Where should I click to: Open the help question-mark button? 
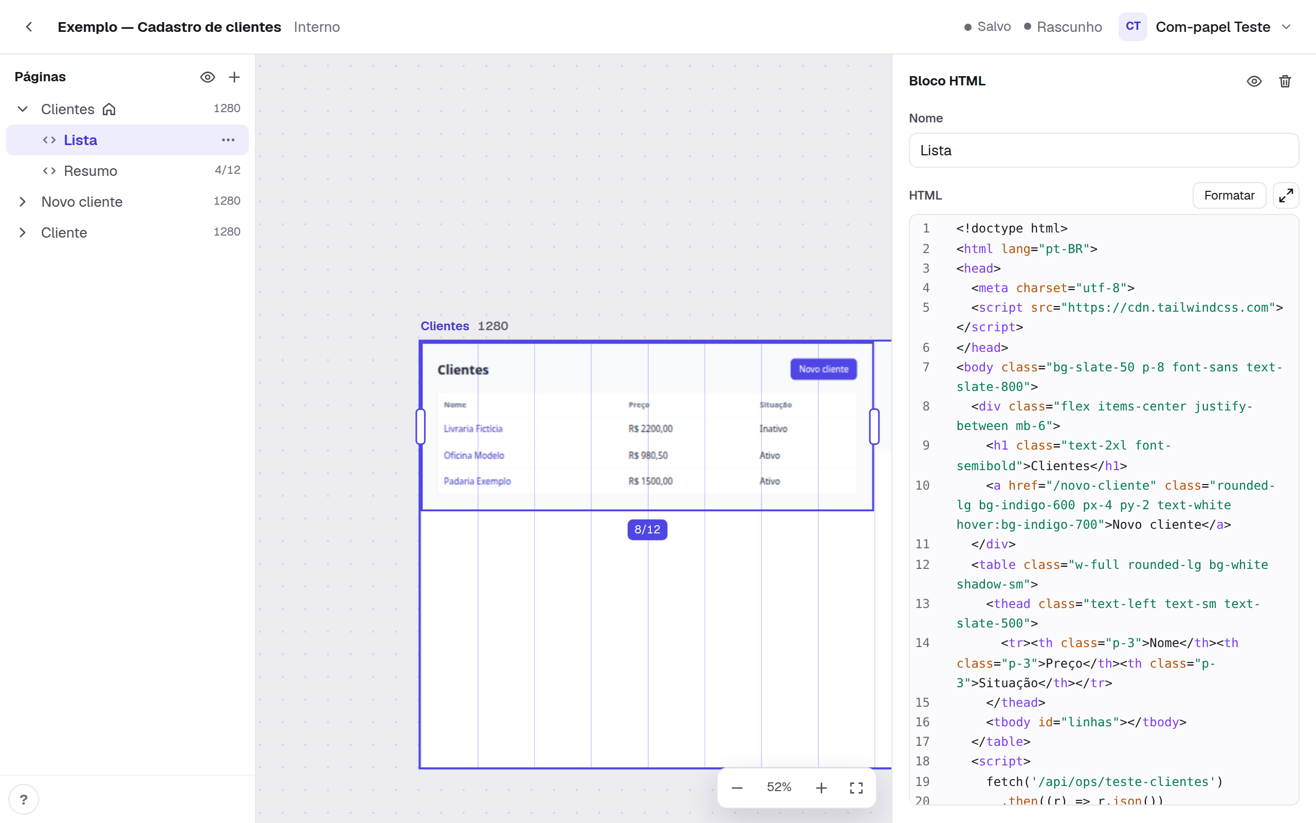(23, 799)
